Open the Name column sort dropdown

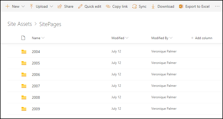pos(43,38)
